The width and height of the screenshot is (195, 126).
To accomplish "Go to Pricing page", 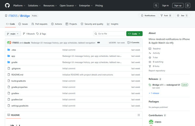I will (x=99, y=5).
